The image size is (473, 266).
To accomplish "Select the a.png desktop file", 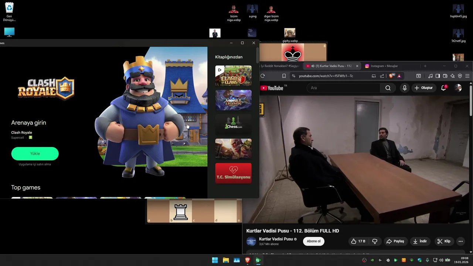I will coord(252,11).
